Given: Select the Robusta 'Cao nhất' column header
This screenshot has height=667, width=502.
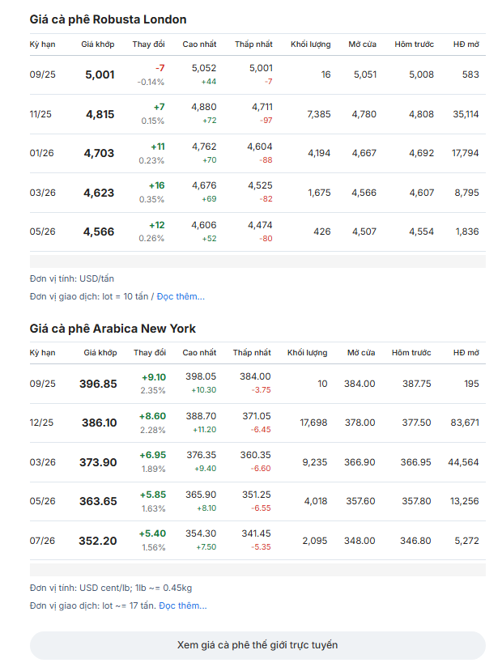Looking at the screenshot, I should click(x=199, y=45).
